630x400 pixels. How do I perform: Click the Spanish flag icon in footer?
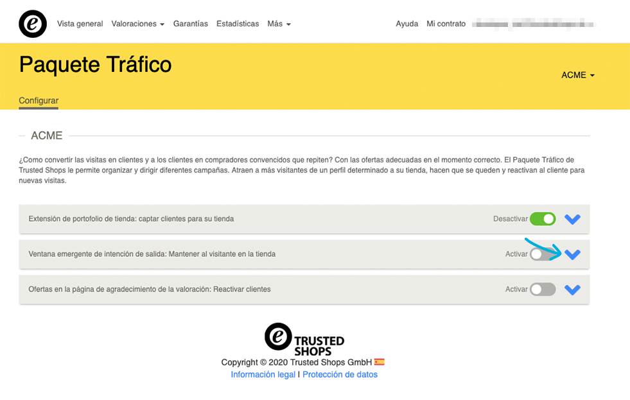(380, 362)
